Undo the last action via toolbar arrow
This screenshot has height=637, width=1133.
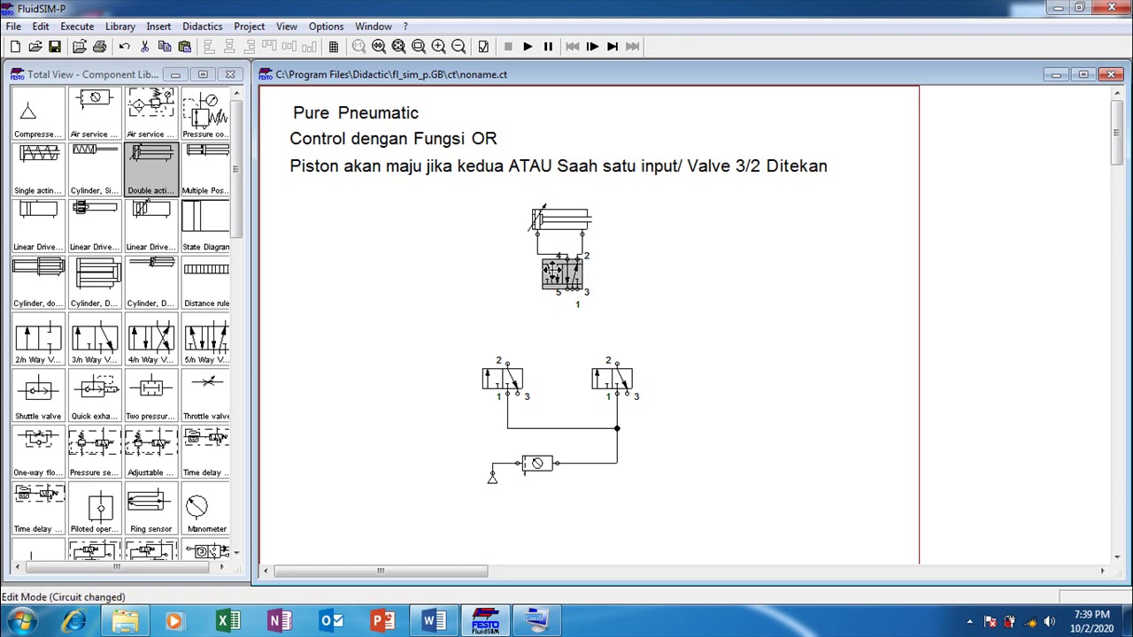(x=124, y=47)
